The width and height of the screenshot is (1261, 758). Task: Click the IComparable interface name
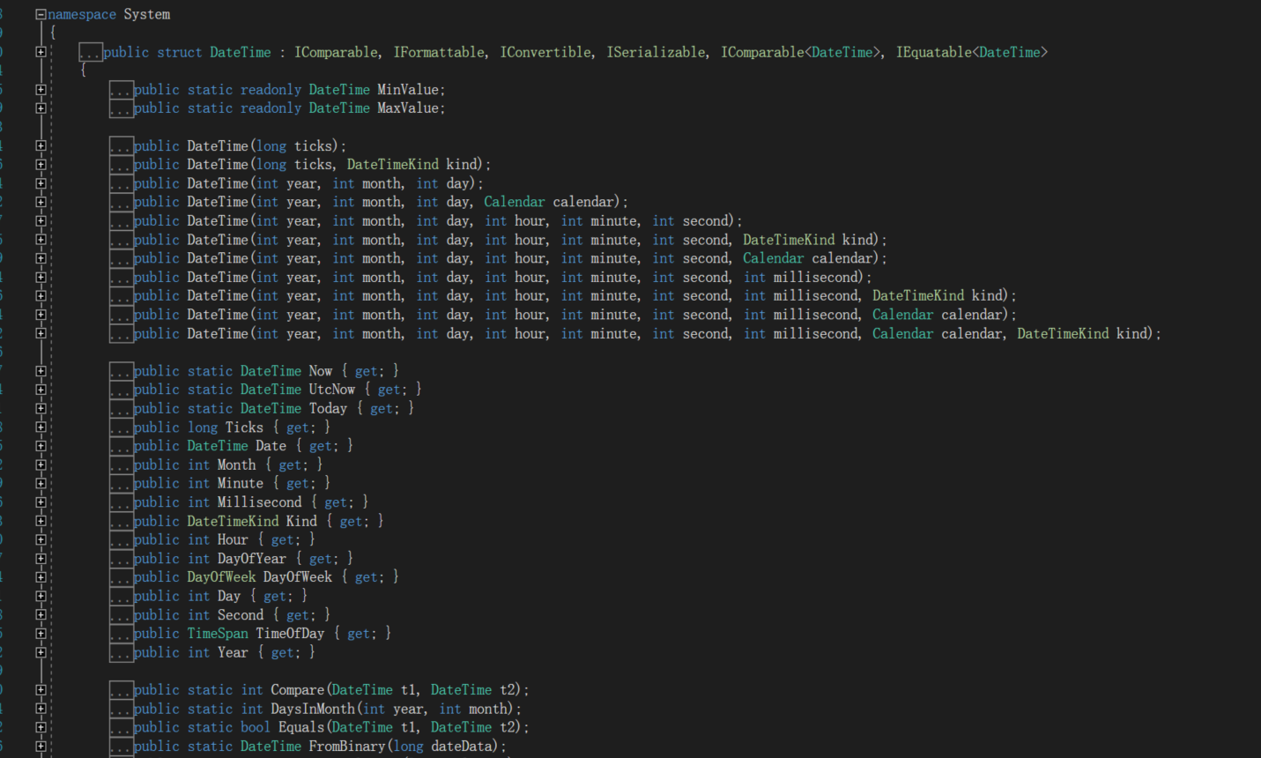[336, 52]
